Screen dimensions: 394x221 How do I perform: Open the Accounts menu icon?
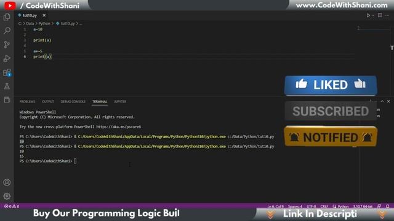point(7,182)
